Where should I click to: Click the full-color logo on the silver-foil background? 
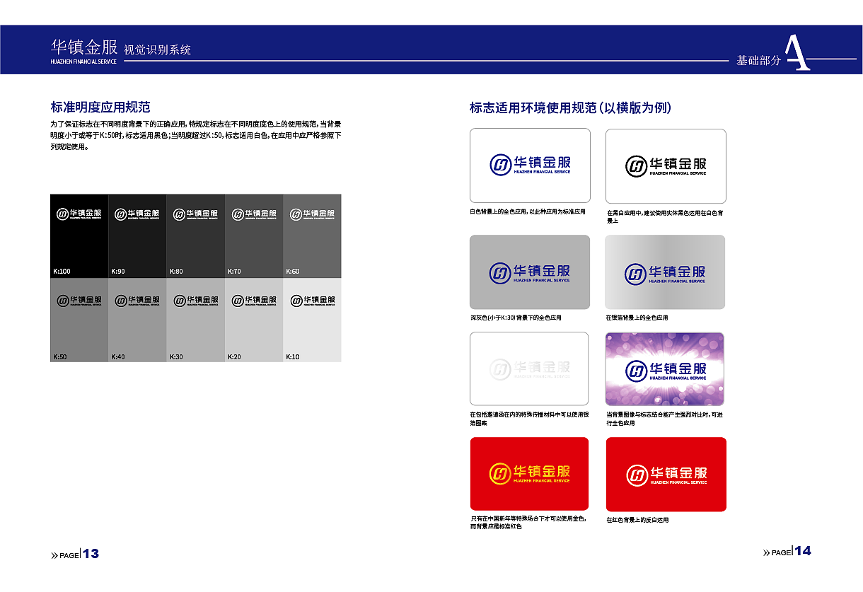tap(665, 272)
